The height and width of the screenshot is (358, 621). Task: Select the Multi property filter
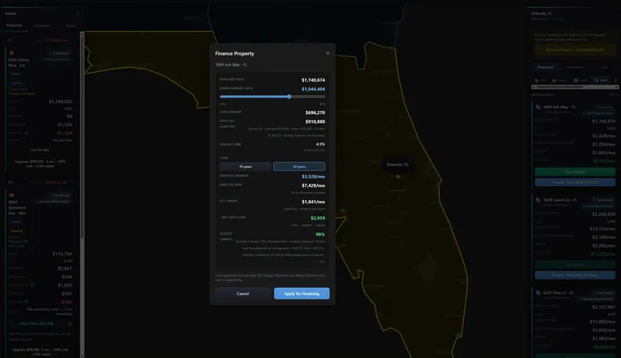pyautogui.click(x=601, y=80)
